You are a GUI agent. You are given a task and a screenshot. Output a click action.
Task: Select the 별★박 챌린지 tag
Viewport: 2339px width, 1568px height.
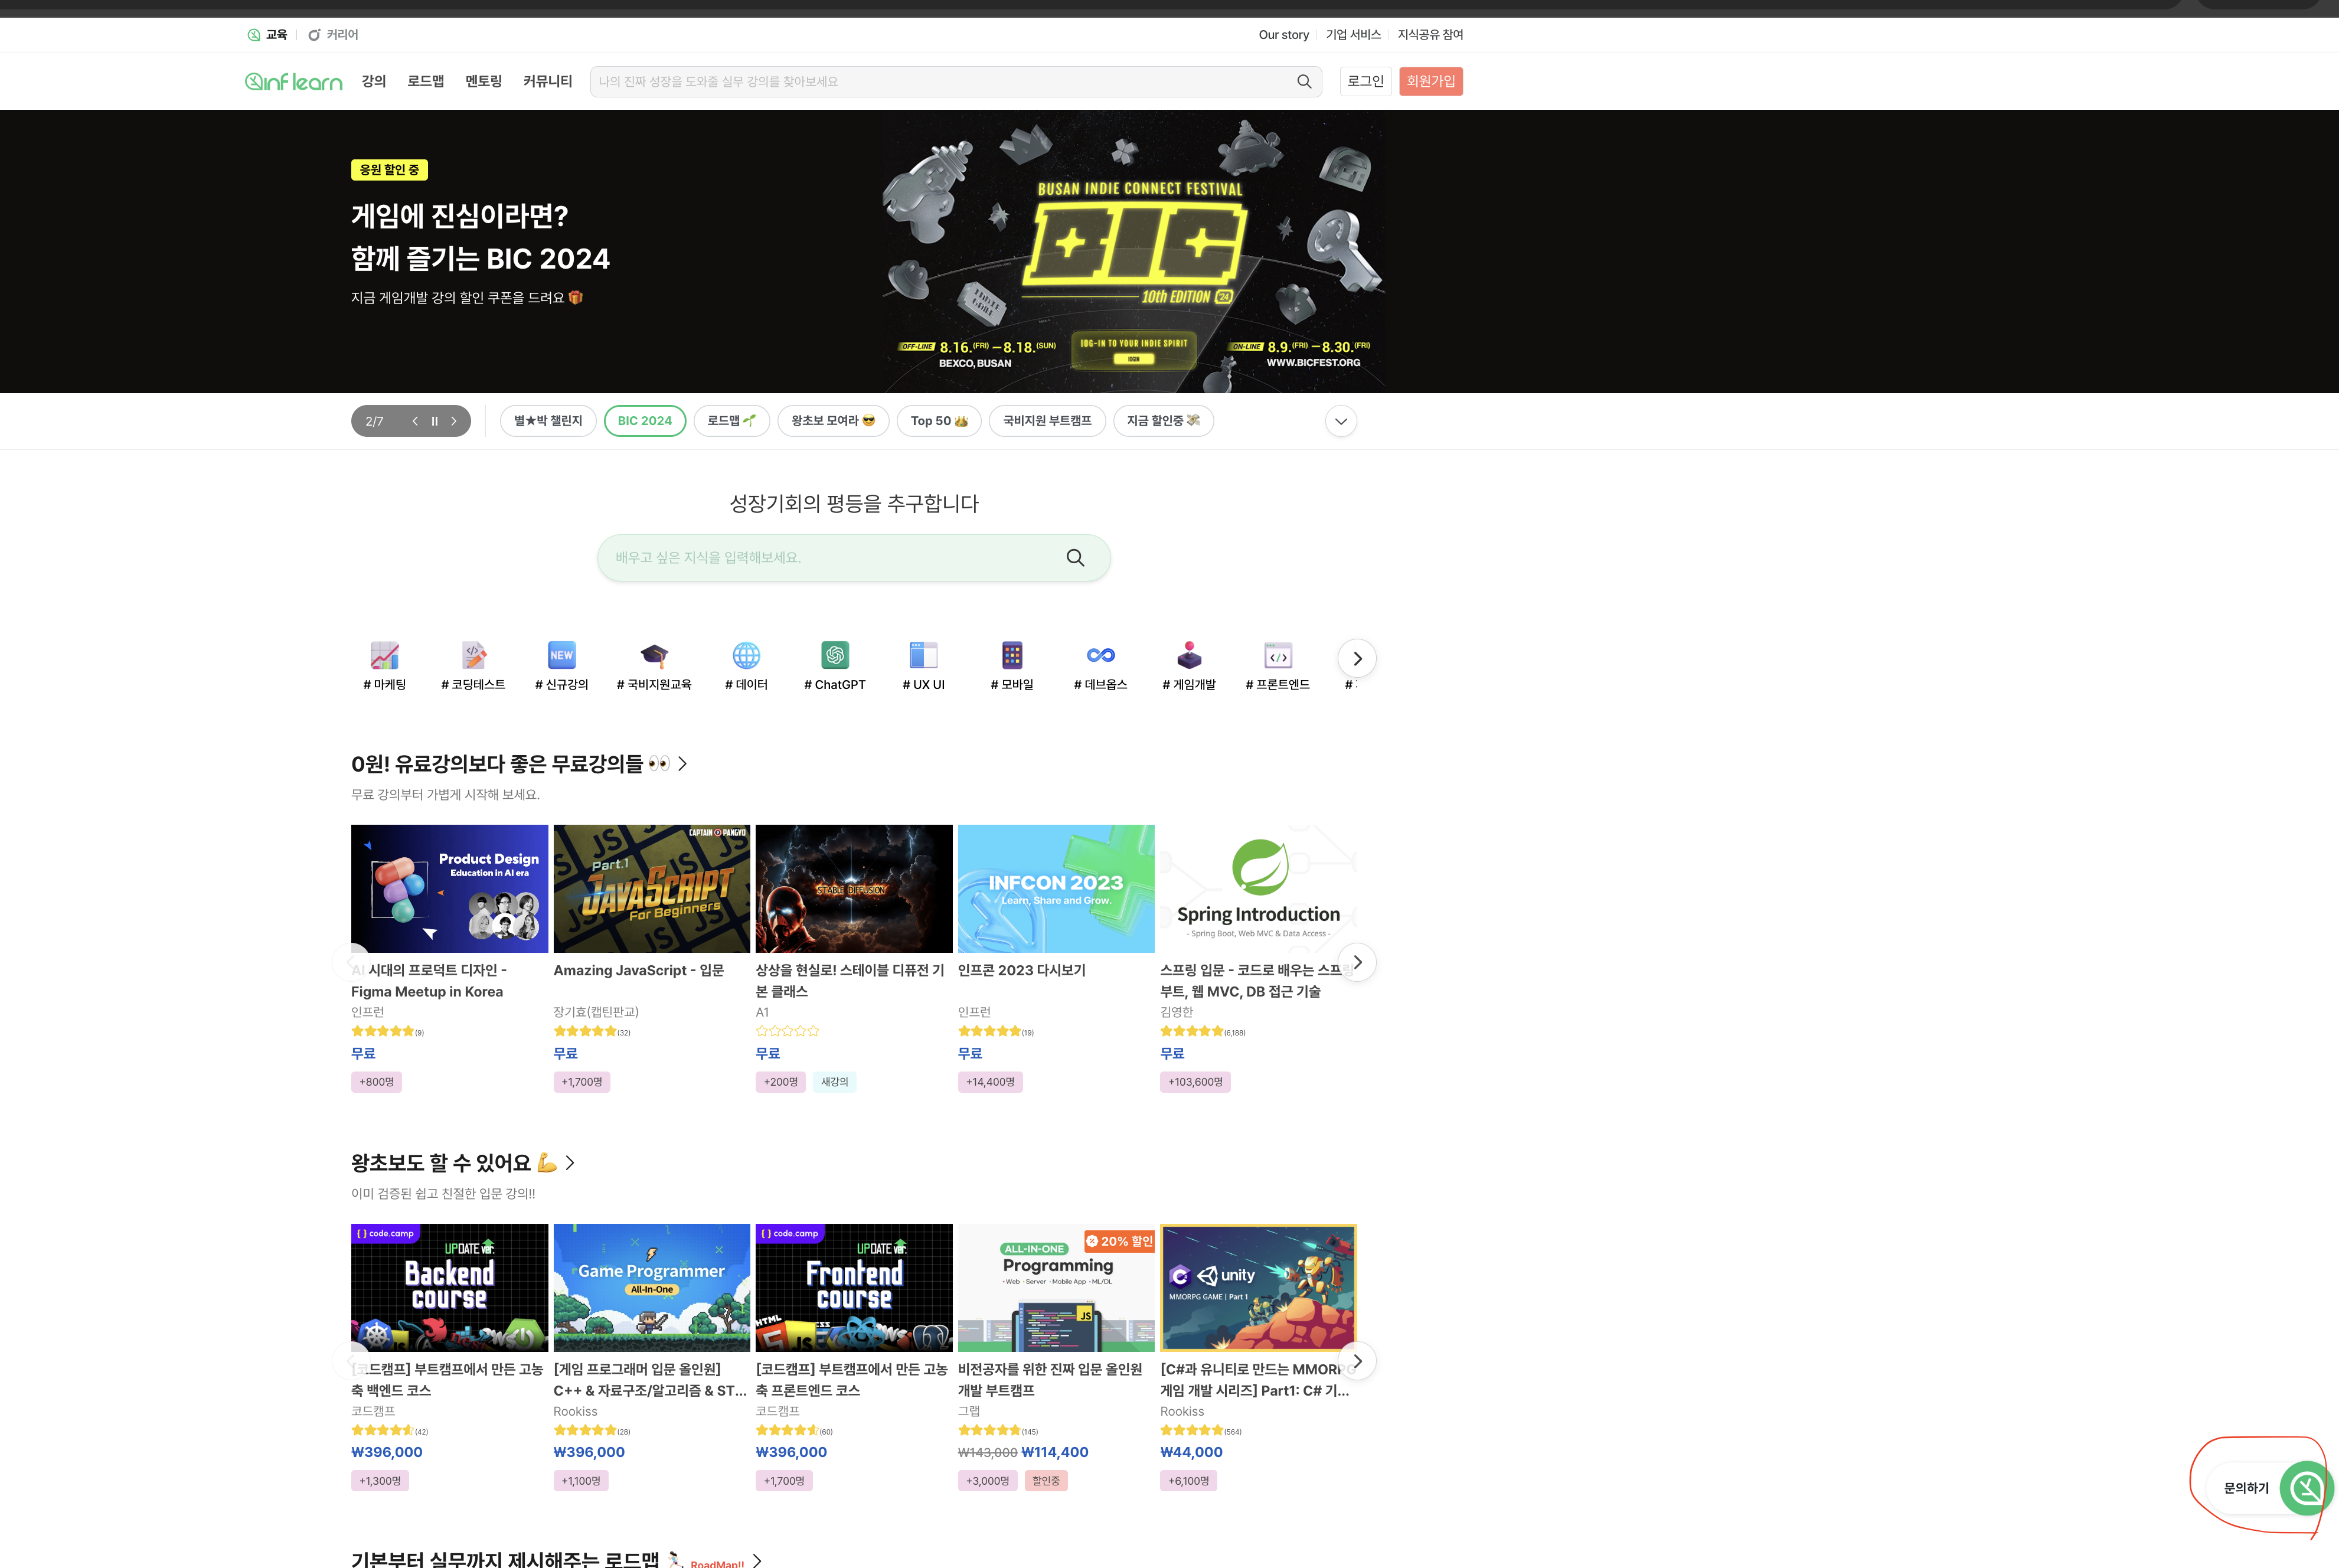point(548,421)
